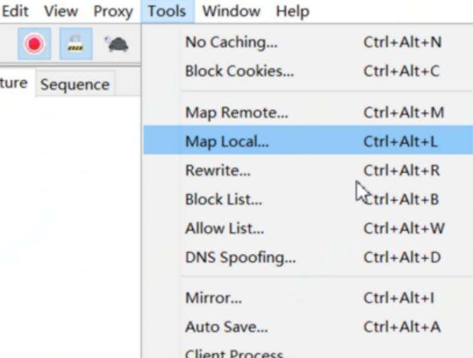The height and width of the screenshot is (358, 473).
Task: Switch to the Sequence tab
Action: tap(74, 85)
